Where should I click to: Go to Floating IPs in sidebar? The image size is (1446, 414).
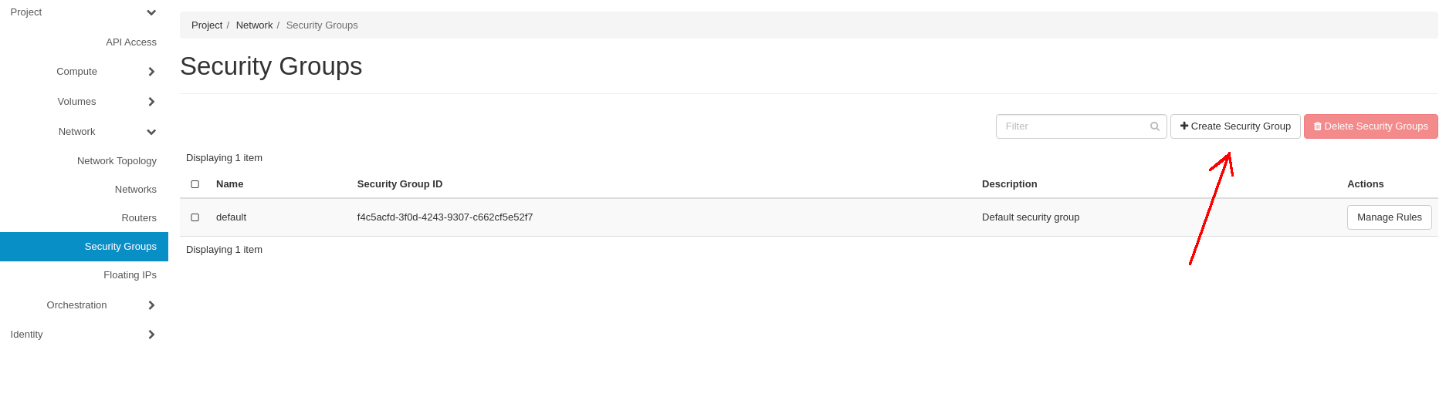click(x=130, y=275)
